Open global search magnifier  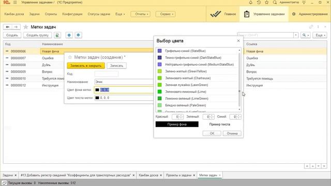(x=275, y=2)
